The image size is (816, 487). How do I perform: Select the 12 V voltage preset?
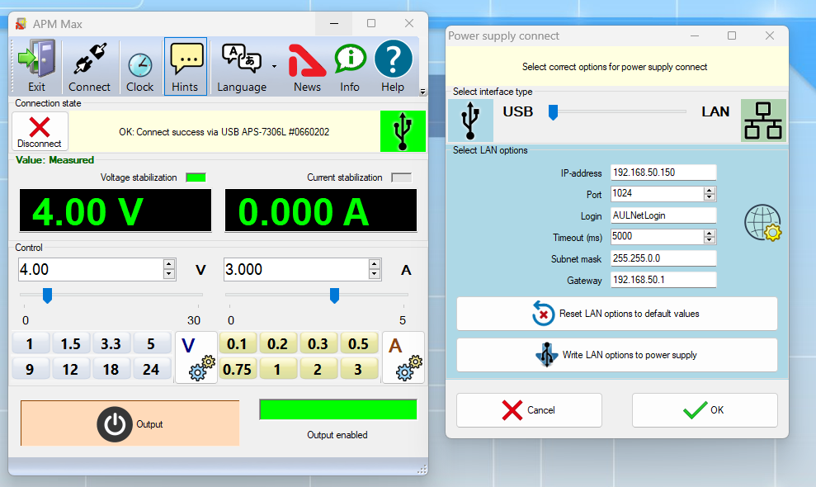tap(71, 369)
